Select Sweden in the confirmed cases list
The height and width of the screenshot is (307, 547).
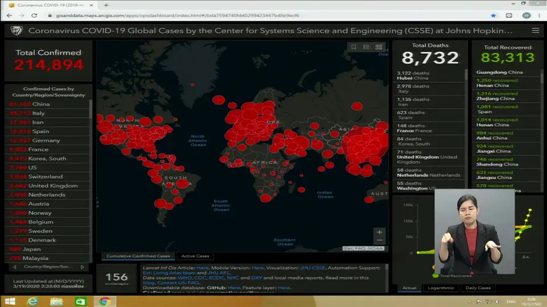coord(47,231)
